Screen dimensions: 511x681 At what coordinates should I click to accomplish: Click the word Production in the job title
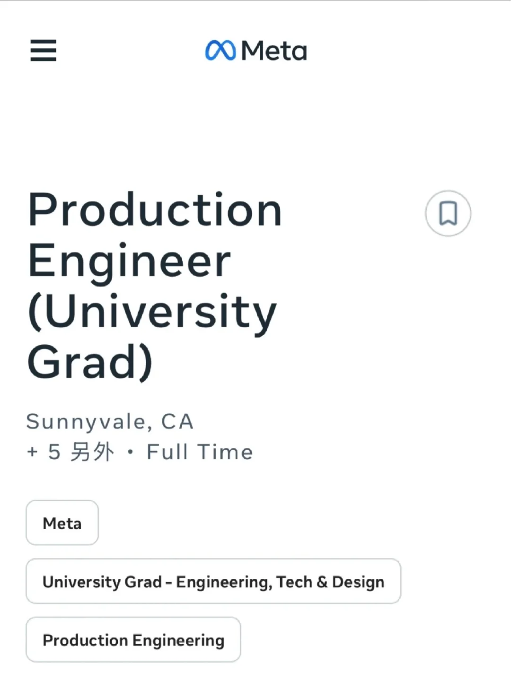(x=155, y=210)
